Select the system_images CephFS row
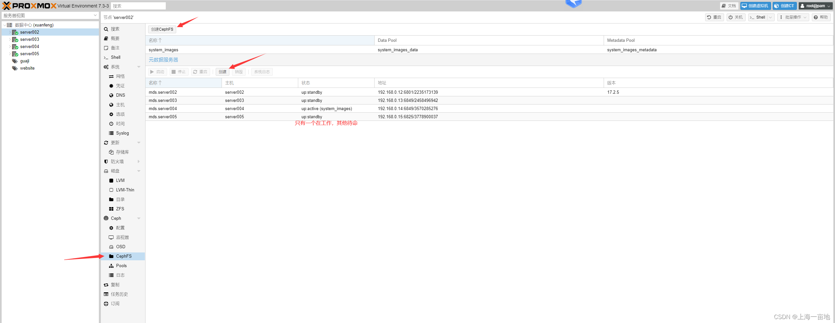 [489, 50]
